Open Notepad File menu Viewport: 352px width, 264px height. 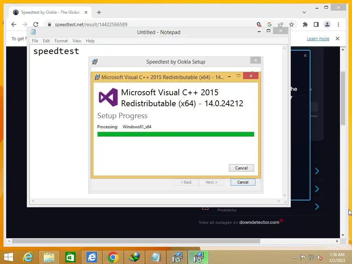[x=35, y=41]
